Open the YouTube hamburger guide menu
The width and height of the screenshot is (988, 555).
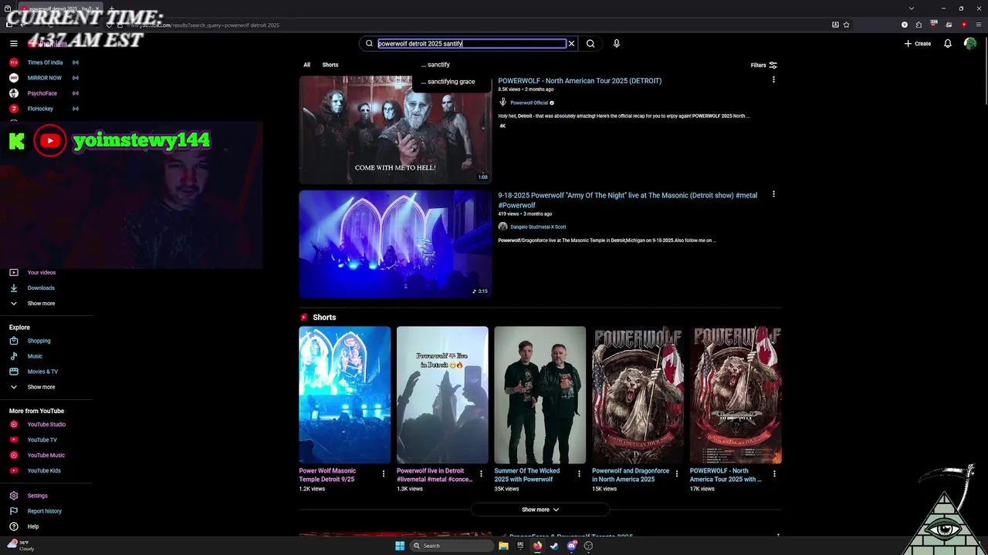[x=13, y=44]
